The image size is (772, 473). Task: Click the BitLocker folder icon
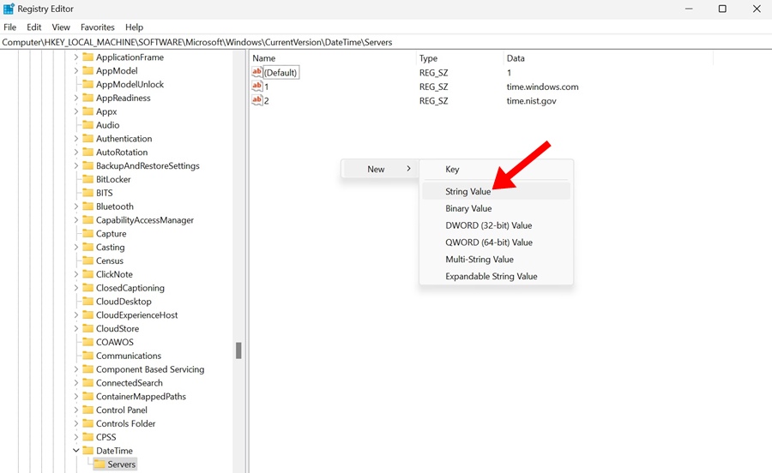pyautogui.click(x=88, y=179)
